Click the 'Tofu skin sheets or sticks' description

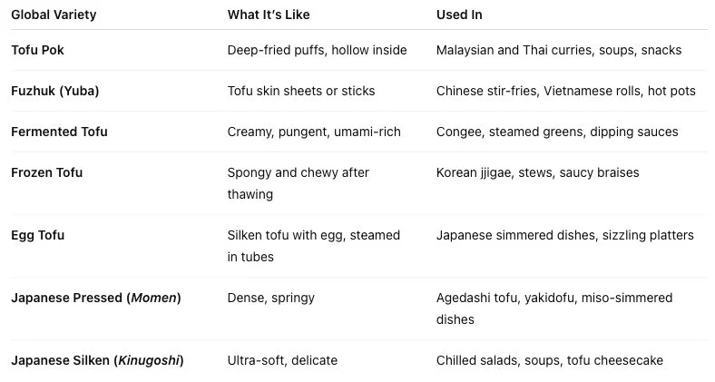301,91
